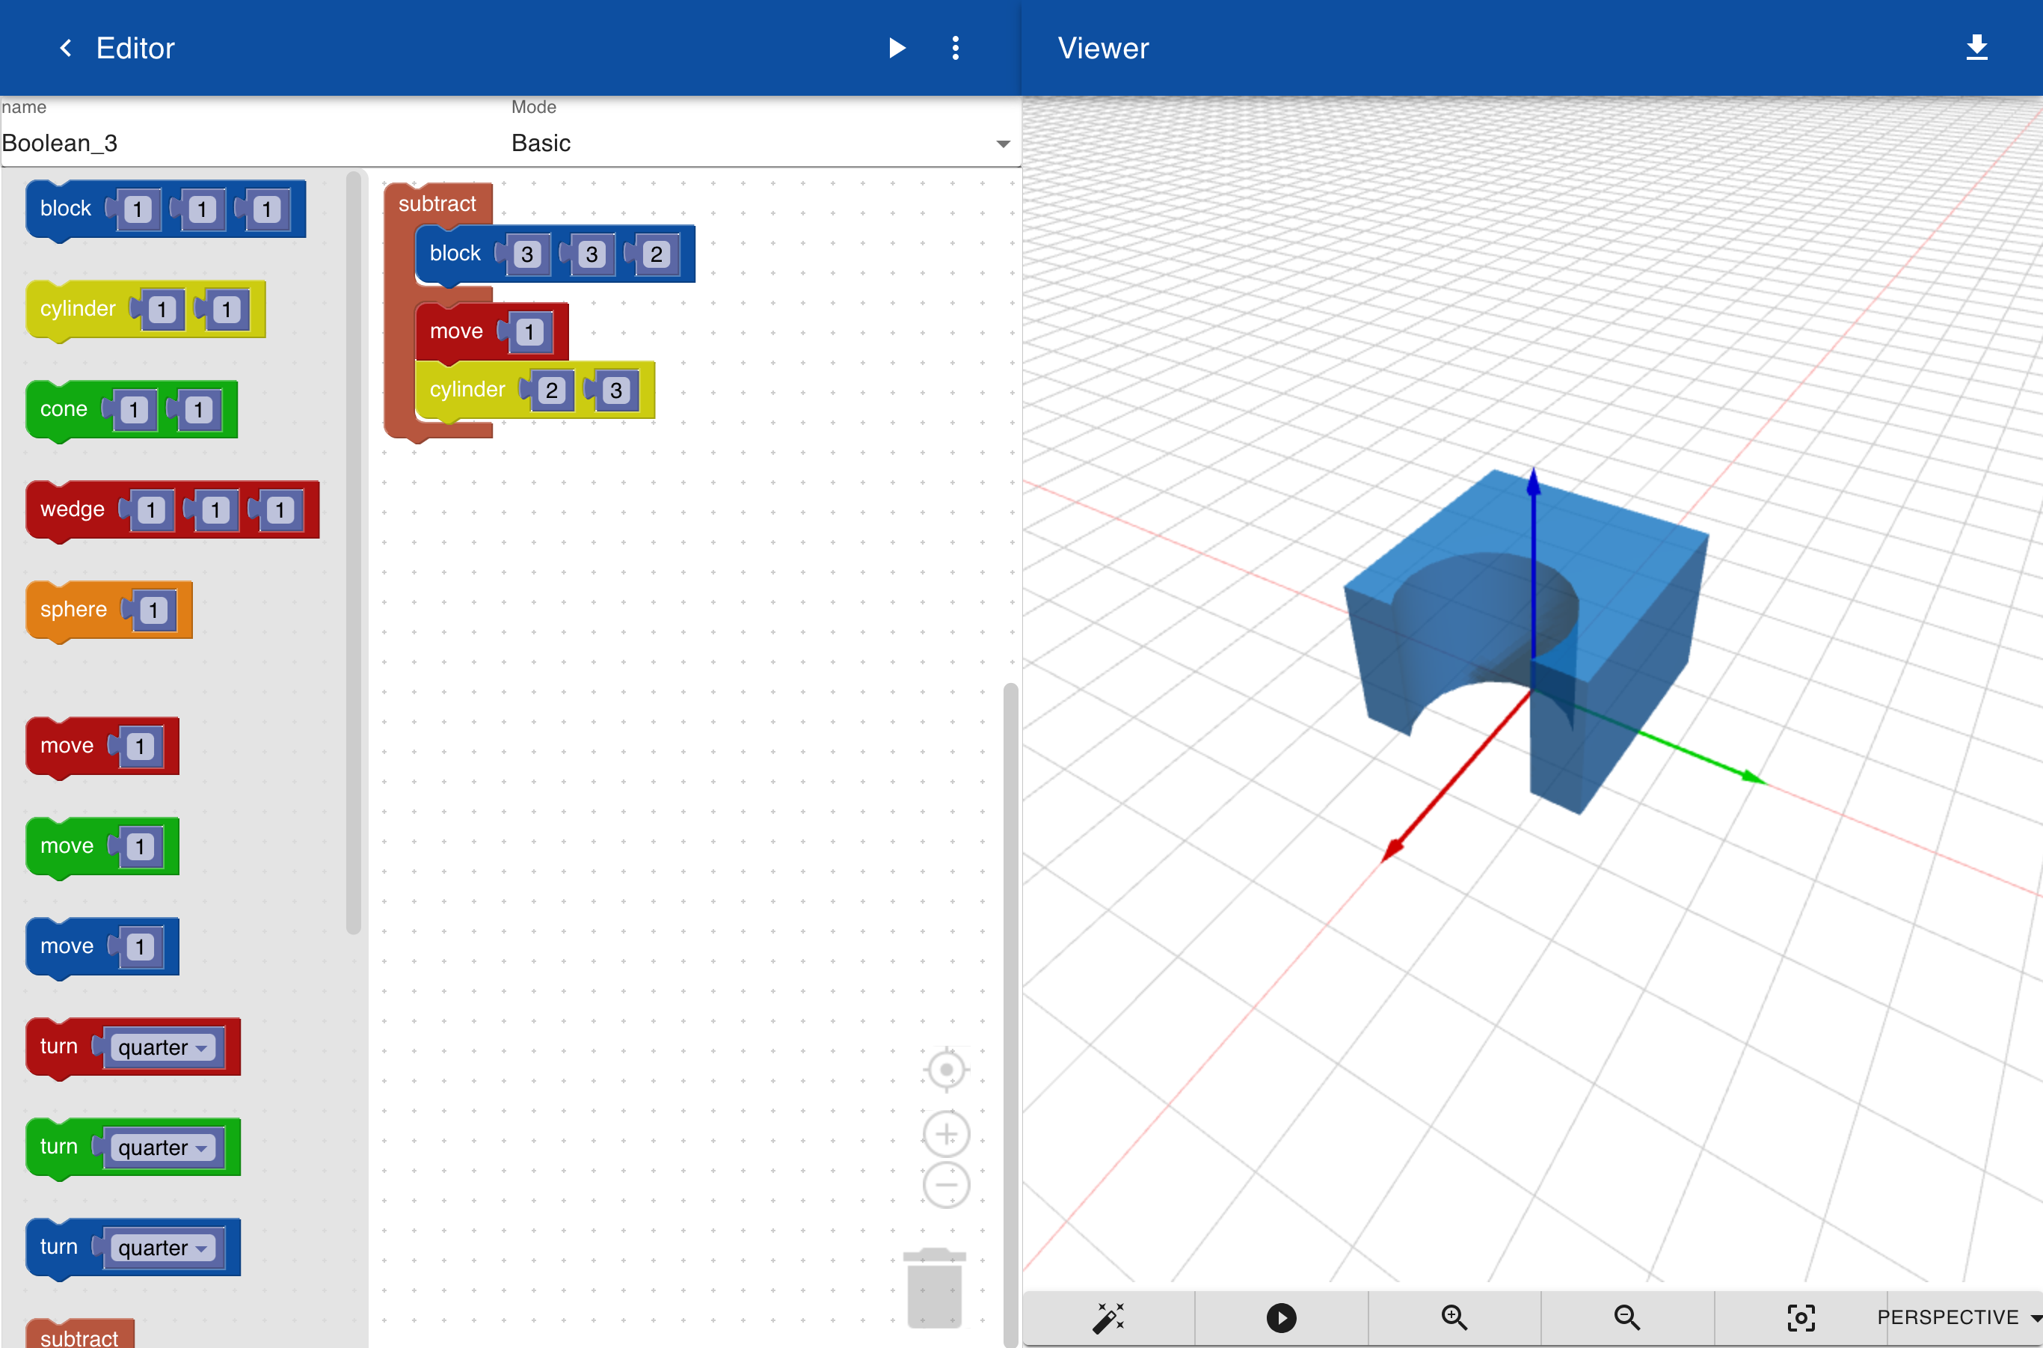Edit the second value of the palette cone
This screenshot has height=1348, width=2043.
[x=198, y=410]
